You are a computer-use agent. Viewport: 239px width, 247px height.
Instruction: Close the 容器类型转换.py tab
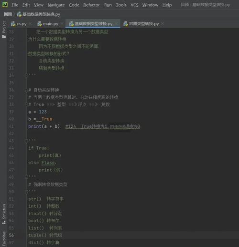click(163, 24)
